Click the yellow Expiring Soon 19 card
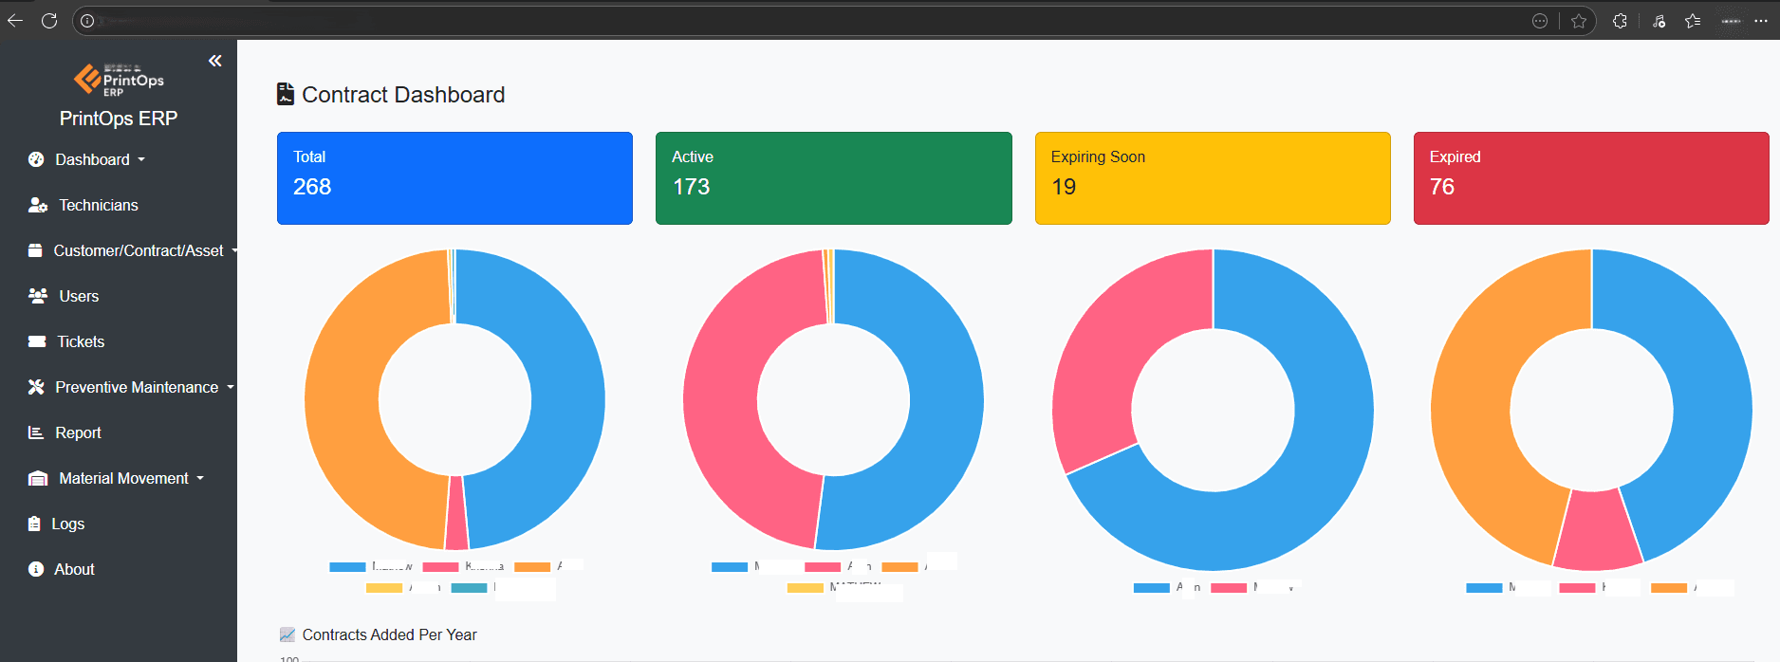The width and height of the screenshot is (1780, 662). (1213, 178)
